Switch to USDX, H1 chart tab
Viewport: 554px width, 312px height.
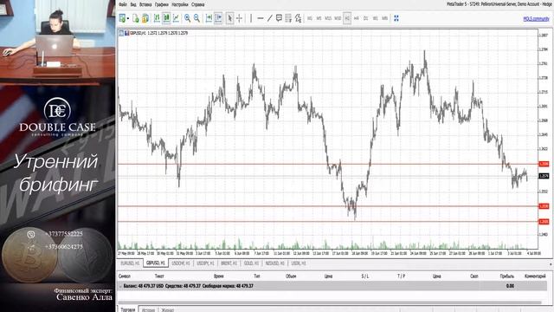(x=299, y=263)
